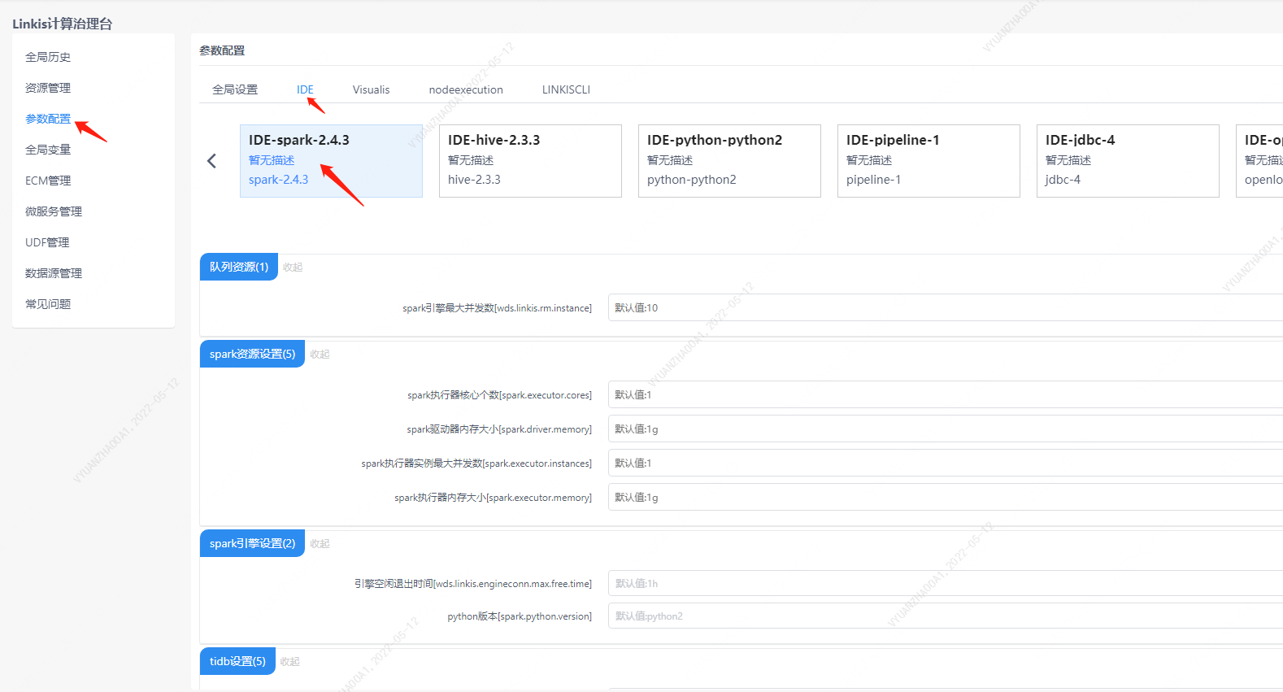1283x692 pixels.
Task: Choose the IDE-python-python2 engine card
Action: (x=729, y=160)
